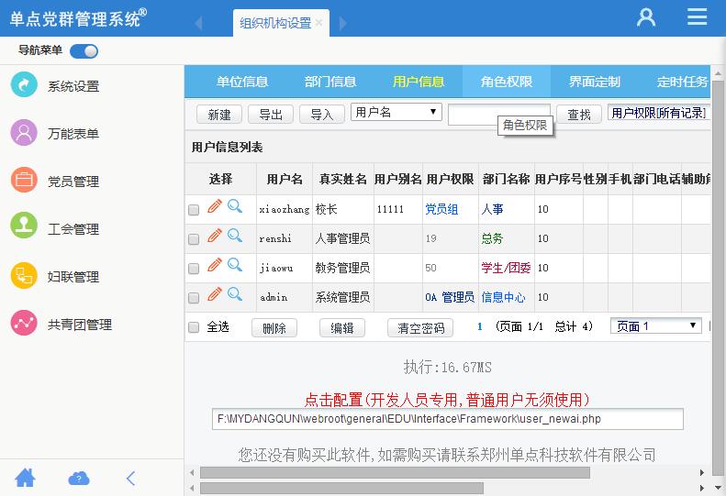Click the 共青团管理 pink chart icon

(x=24, y=323)
